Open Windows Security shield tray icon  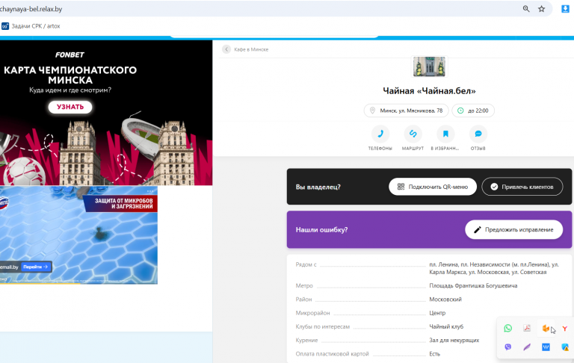click(x=565, y=347)
